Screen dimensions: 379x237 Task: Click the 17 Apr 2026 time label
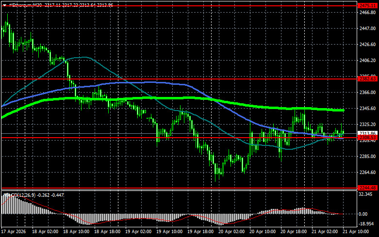click(13, 232)
